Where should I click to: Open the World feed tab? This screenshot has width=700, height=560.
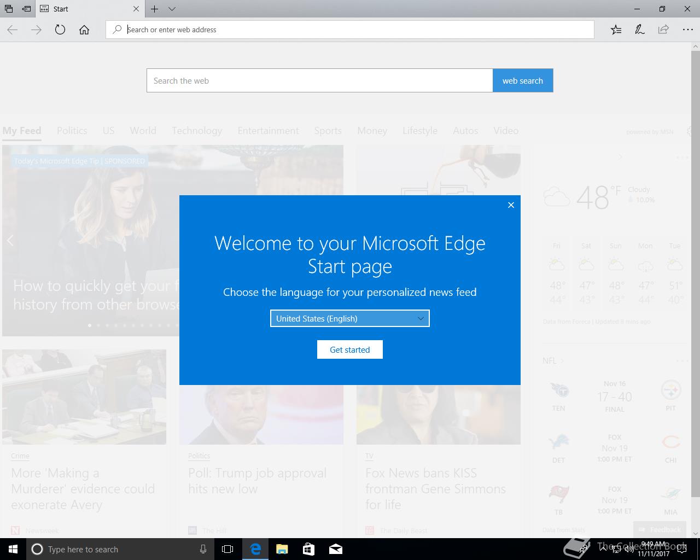[143, 130]
